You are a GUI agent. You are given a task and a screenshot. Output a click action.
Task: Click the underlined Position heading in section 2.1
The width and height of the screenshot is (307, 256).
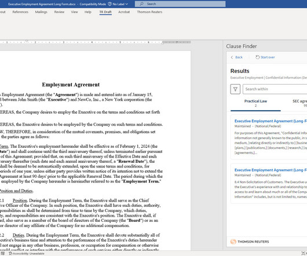point(20,200)
